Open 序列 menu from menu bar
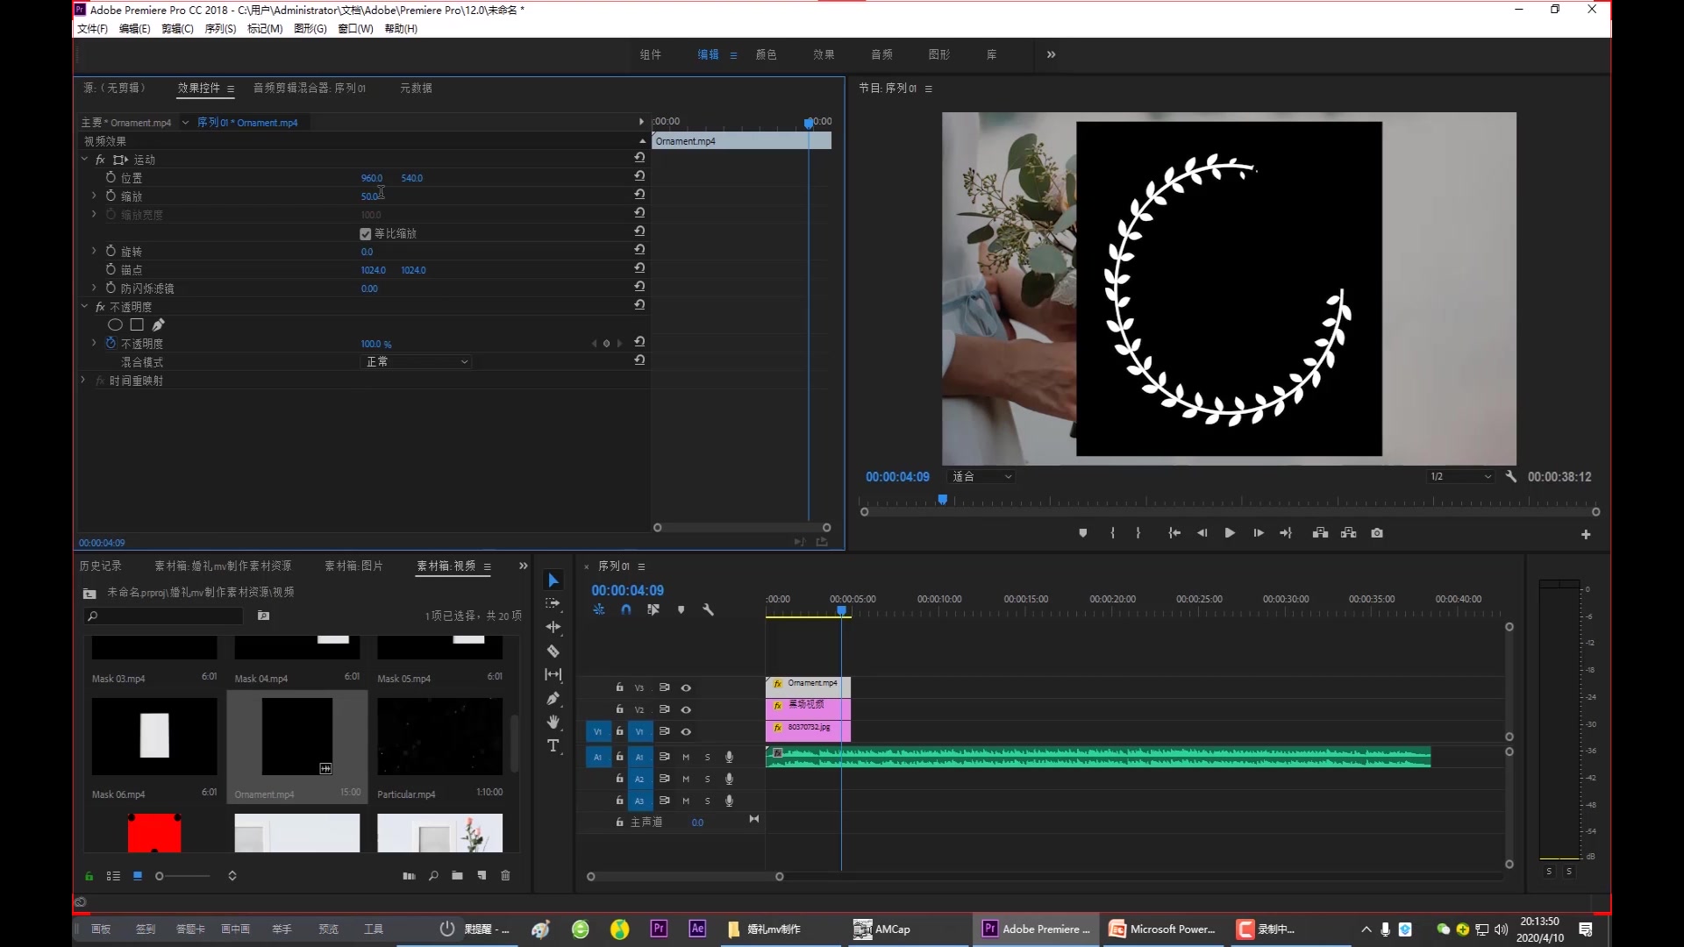The image size is (1684, 947). (x=218, y=29)
